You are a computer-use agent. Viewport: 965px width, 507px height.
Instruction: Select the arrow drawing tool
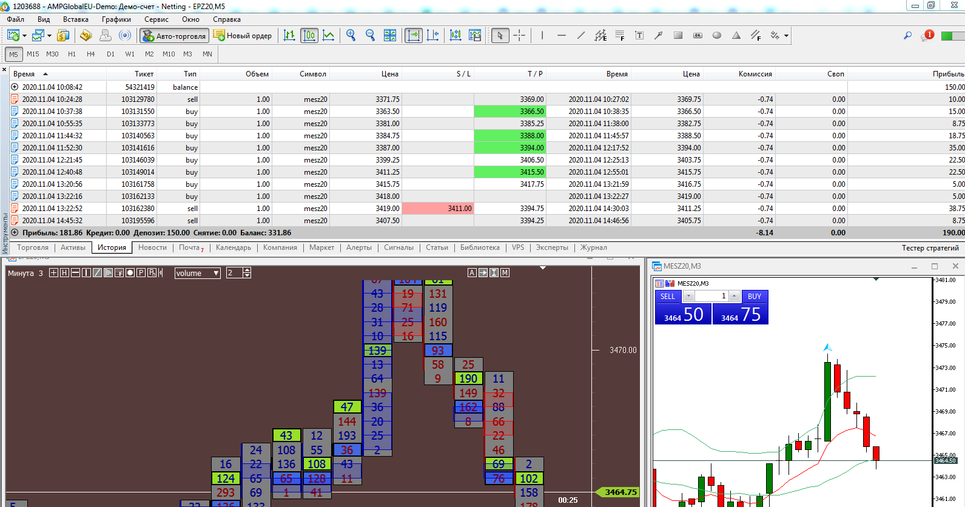[659, 36]
